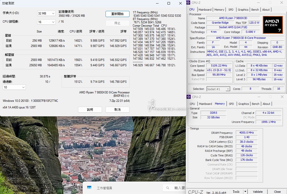Select Bench tab in the processor CPU-Z window
Screen dimensions: 287x194
(255, 10)
